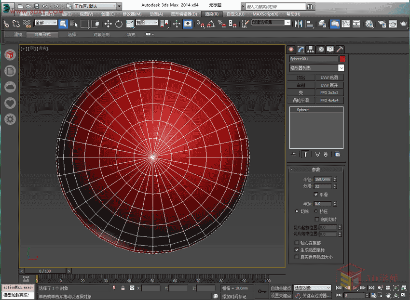
Task: Check the 轴心在底部 checkbox
Action: pyautogui.click(x=297, y=243)
